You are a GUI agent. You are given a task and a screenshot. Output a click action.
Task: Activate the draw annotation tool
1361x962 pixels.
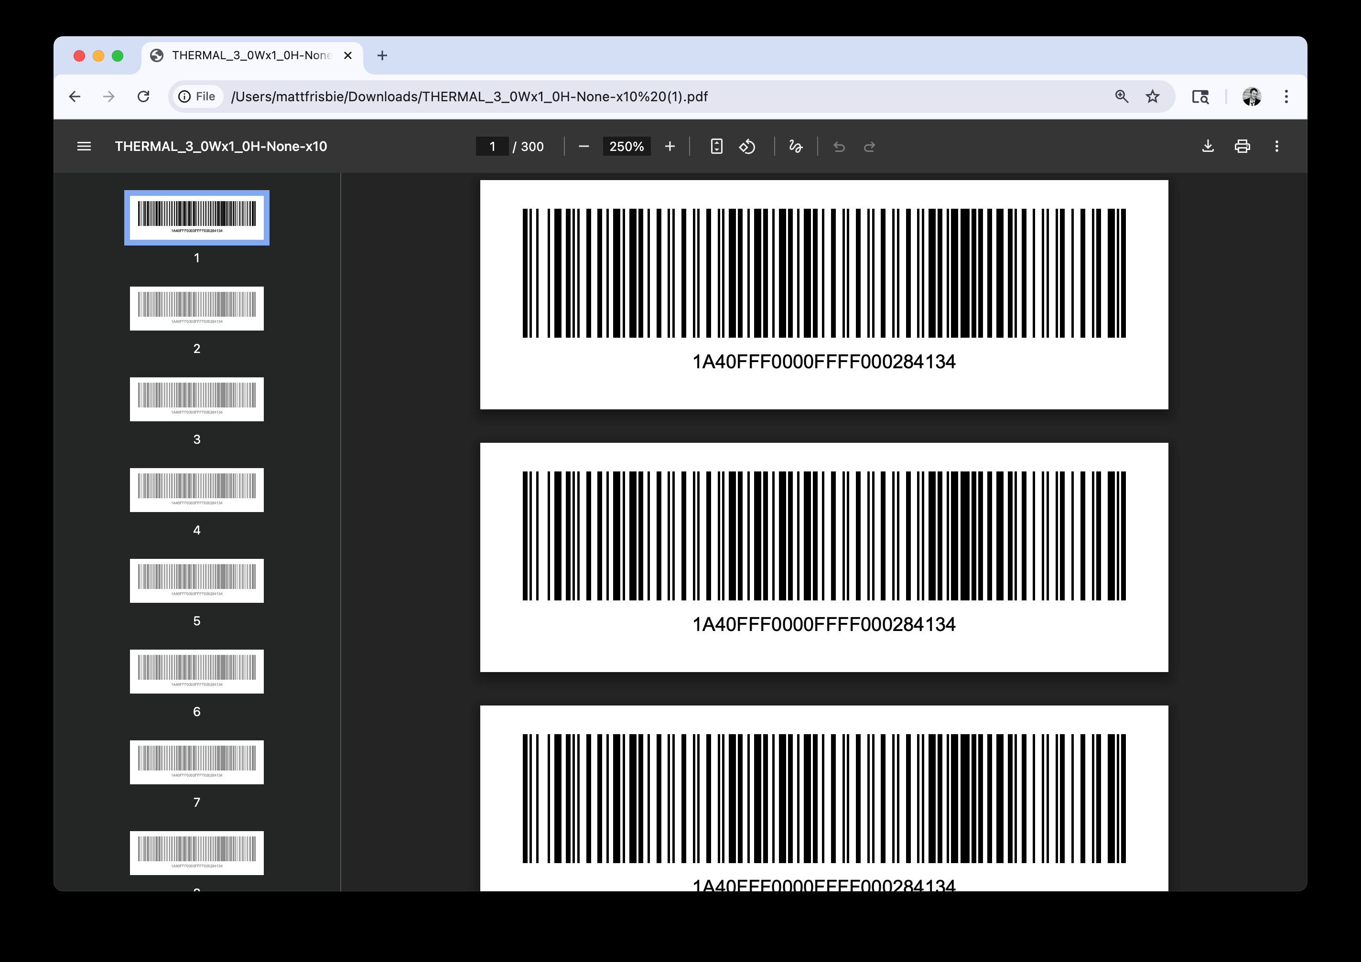(x=796, y=146)
